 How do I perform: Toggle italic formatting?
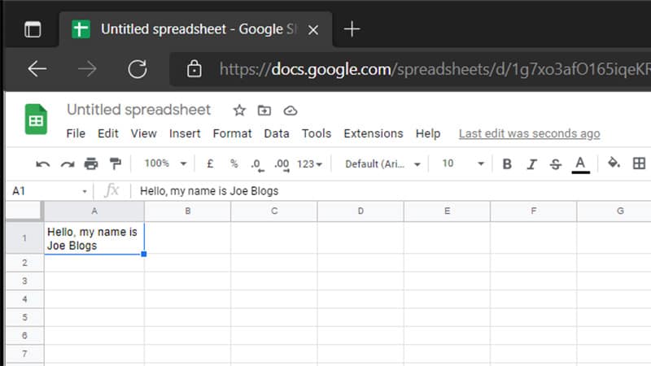(531, 164)
